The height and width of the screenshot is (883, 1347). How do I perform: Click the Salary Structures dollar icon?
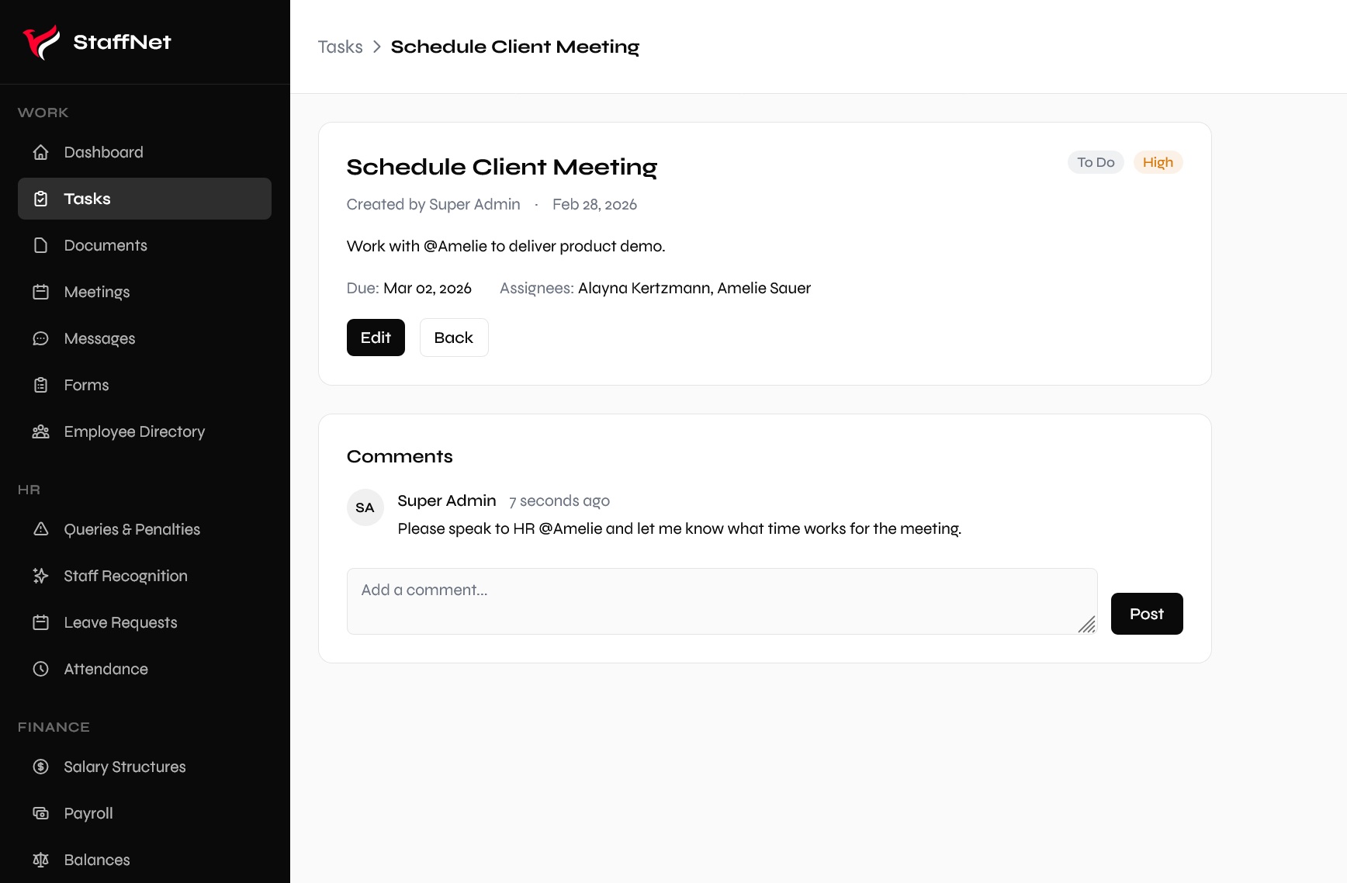(x=41, y=767)
